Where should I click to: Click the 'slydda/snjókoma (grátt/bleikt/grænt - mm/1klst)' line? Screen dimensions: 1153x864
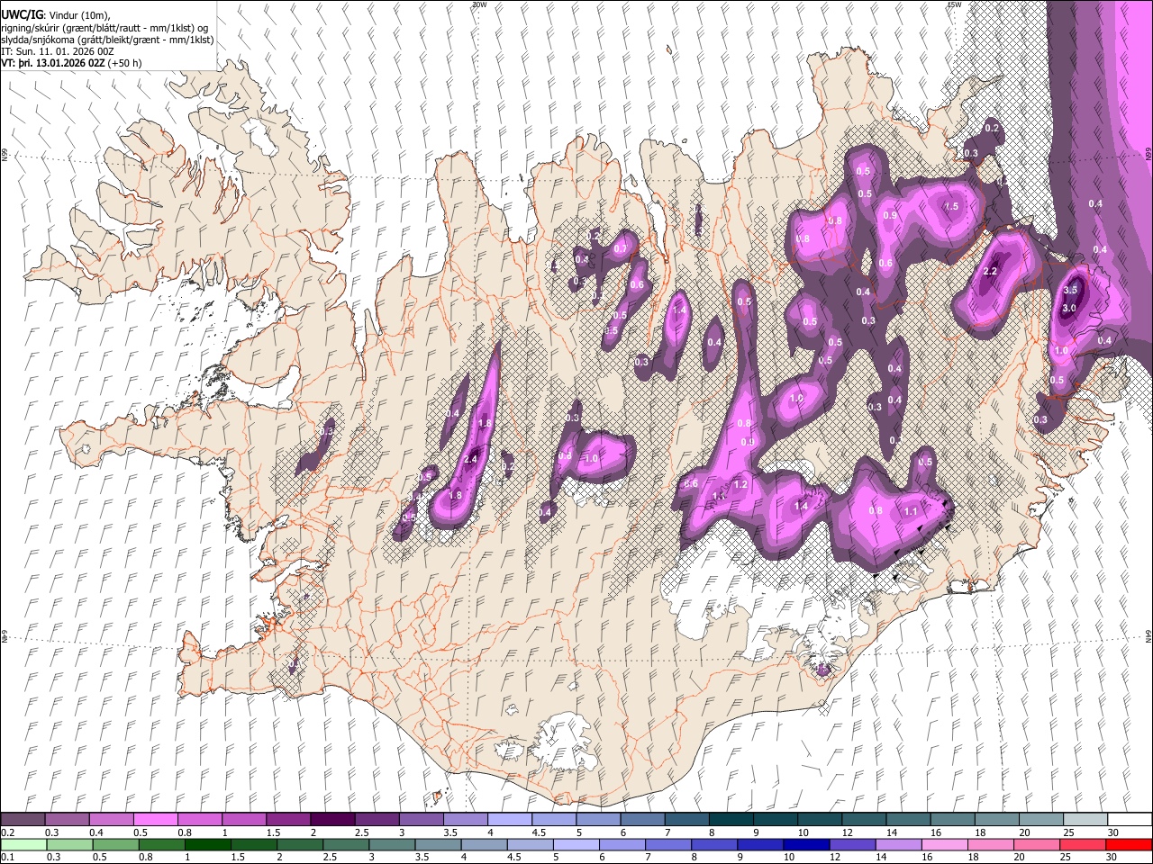107,40
